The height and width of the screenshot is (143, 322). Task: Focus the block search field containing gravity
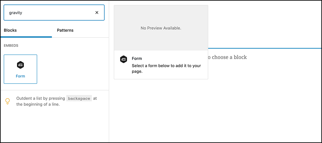click(x=47, y=13)
